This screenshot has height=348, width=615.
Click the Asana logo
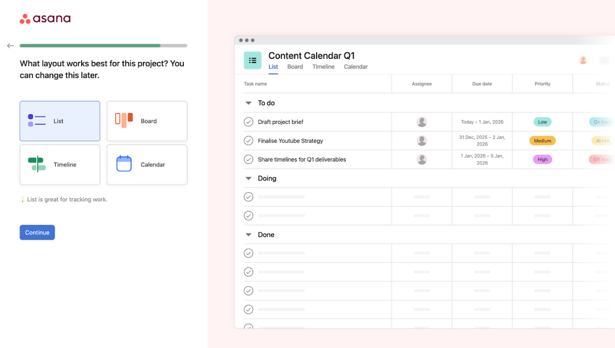[45, 19]
